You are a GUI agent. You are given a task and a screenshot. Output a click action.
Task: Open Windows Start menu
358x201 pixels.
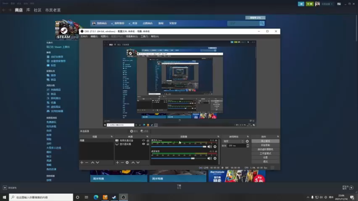(4, 197)
